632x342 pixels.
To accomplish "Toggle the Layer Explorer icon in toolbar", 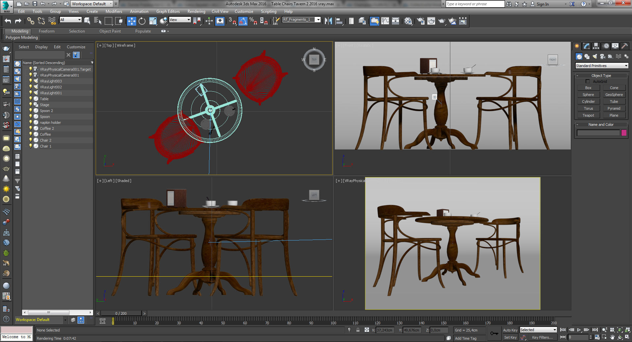I will [x=362, y=21].
